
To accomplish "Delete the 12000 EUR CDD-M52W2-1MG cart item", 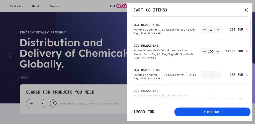I will (x=247, y=51).
